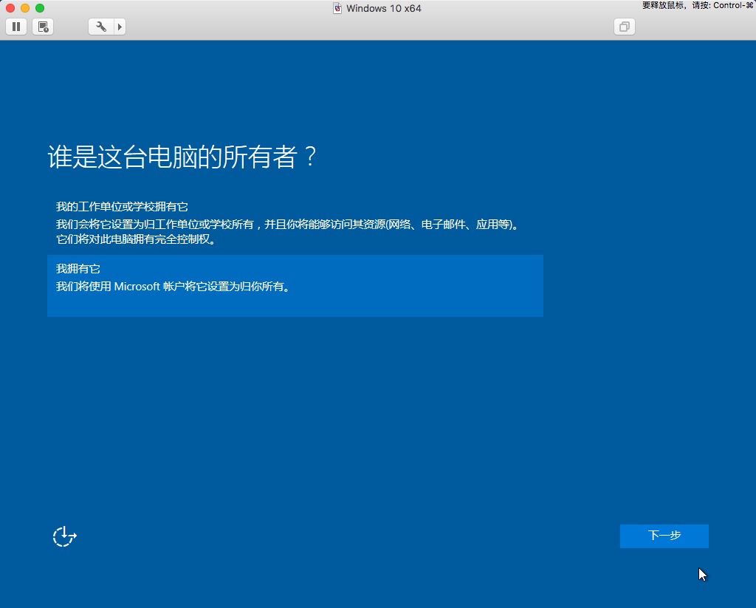Screen dimensions: 756x608
Task: Maximize the VM window with green button
Action: (x=40, y=8)
